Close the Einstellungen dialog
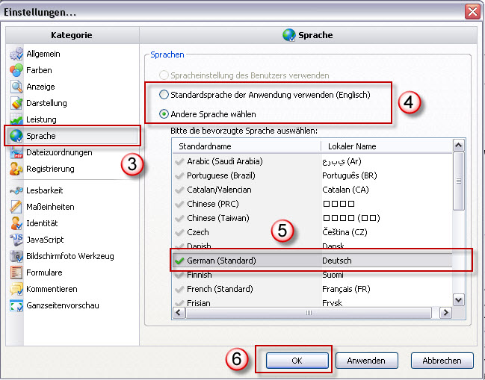This screenshot has width=485, height=380. 472,12
